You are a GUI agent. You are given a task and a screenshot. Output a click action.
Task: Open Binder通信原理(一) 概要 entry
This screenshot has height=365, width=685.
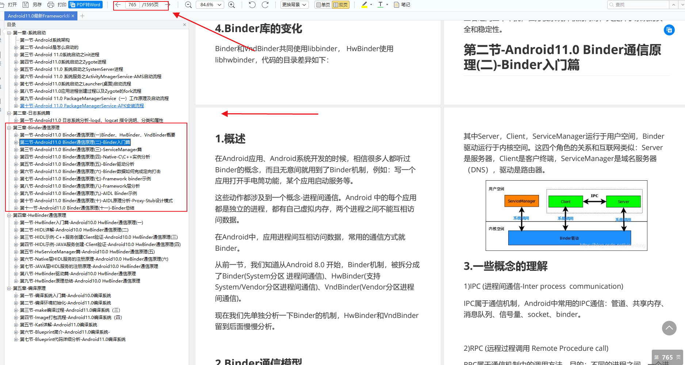pos(98,135)
